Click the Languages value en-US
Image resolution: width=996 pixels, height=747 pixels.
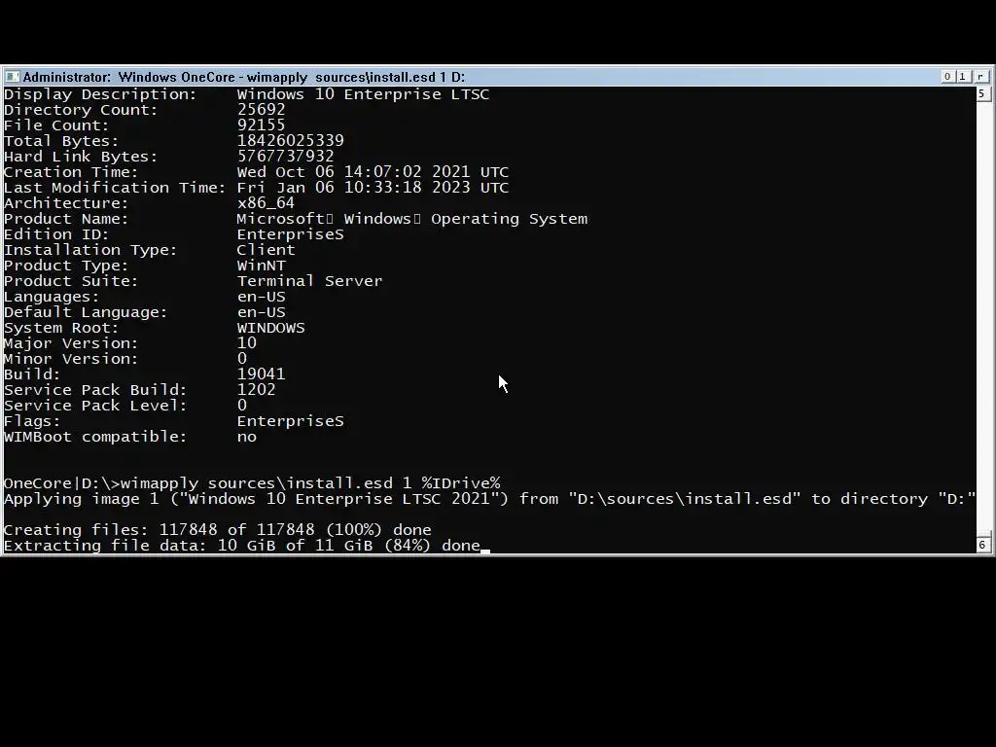pos(261,297)
